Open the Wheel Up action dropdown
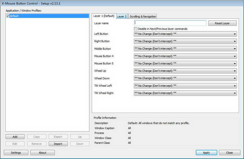 pos(185,71)
